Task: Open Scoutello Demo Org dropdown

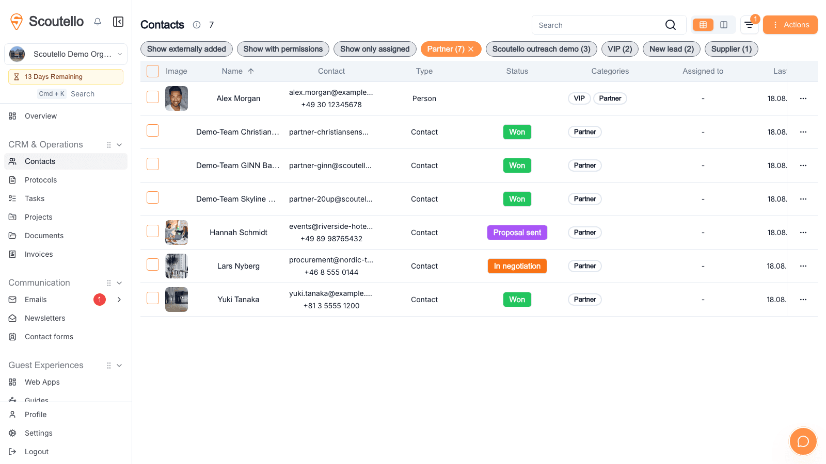Action: (x=66, y=54)
